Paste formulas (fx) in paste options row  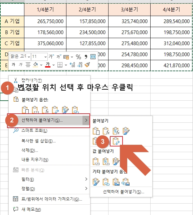pos(45,110)
